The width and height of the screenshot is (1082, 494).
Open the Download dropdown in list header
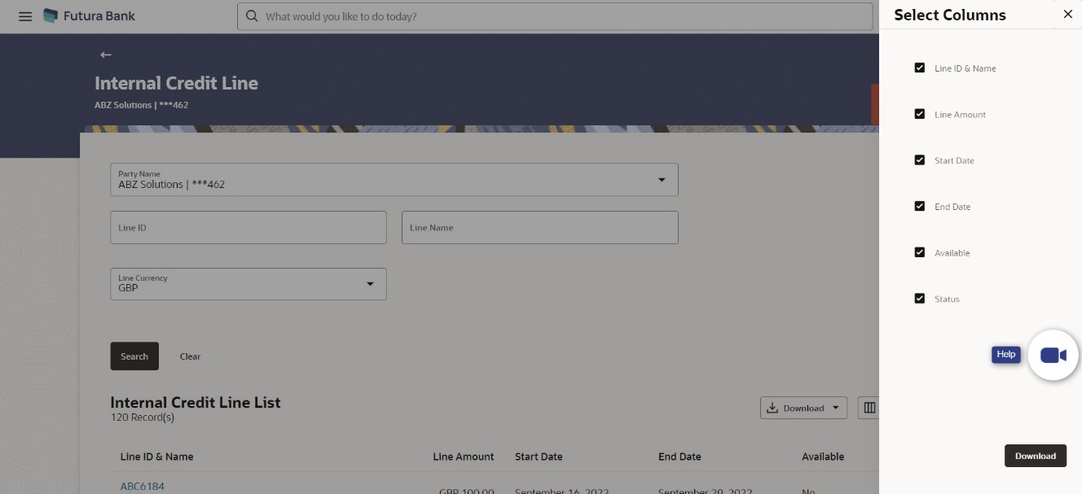click(803, 408)
